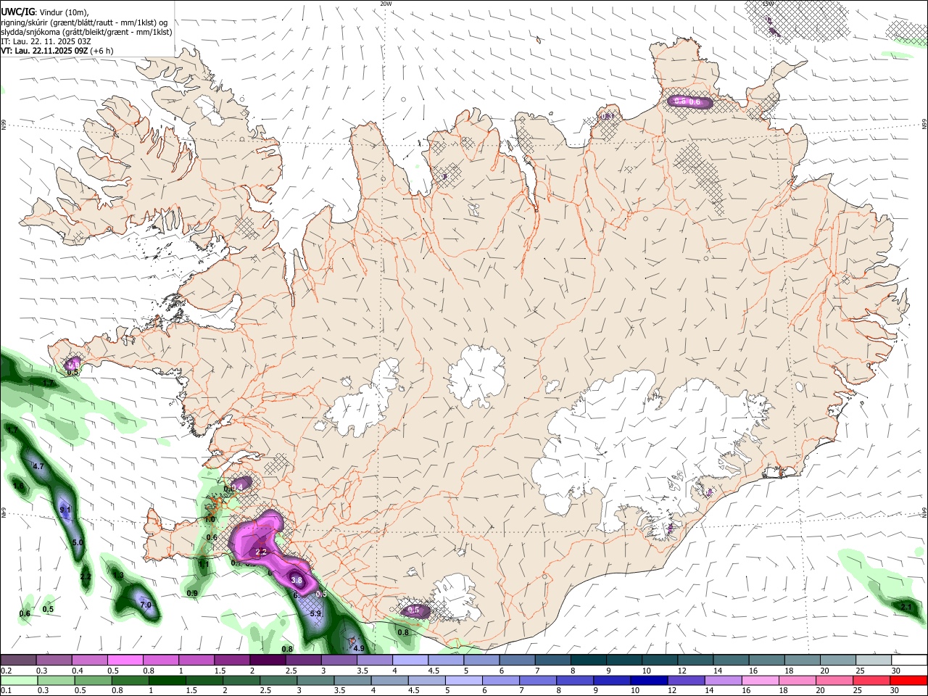Click the 1.3 value in green rain cell
Viewport: 928px width, 696px height.
(x=118, y=576)
